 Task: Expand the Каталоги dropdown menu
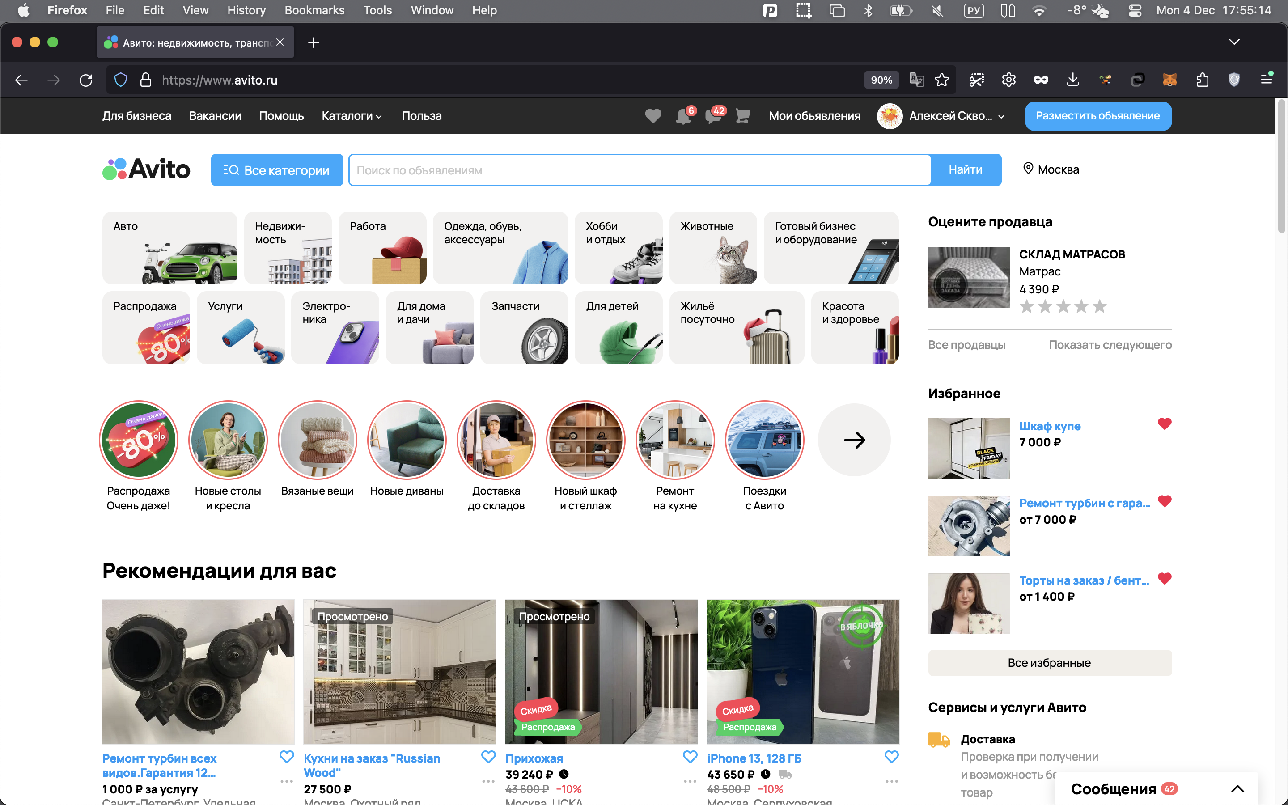click(352, 116)
